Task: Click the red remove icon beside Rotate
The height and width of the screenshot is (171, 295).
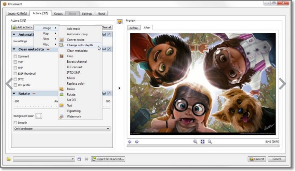Action: point(34,94)
